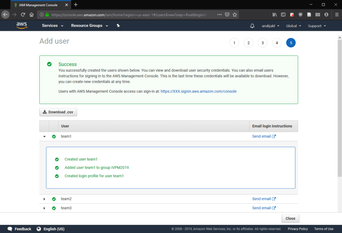This screenshot has width=342, height=233.
Task: Click the browser home icon
Action: point(31,15)
